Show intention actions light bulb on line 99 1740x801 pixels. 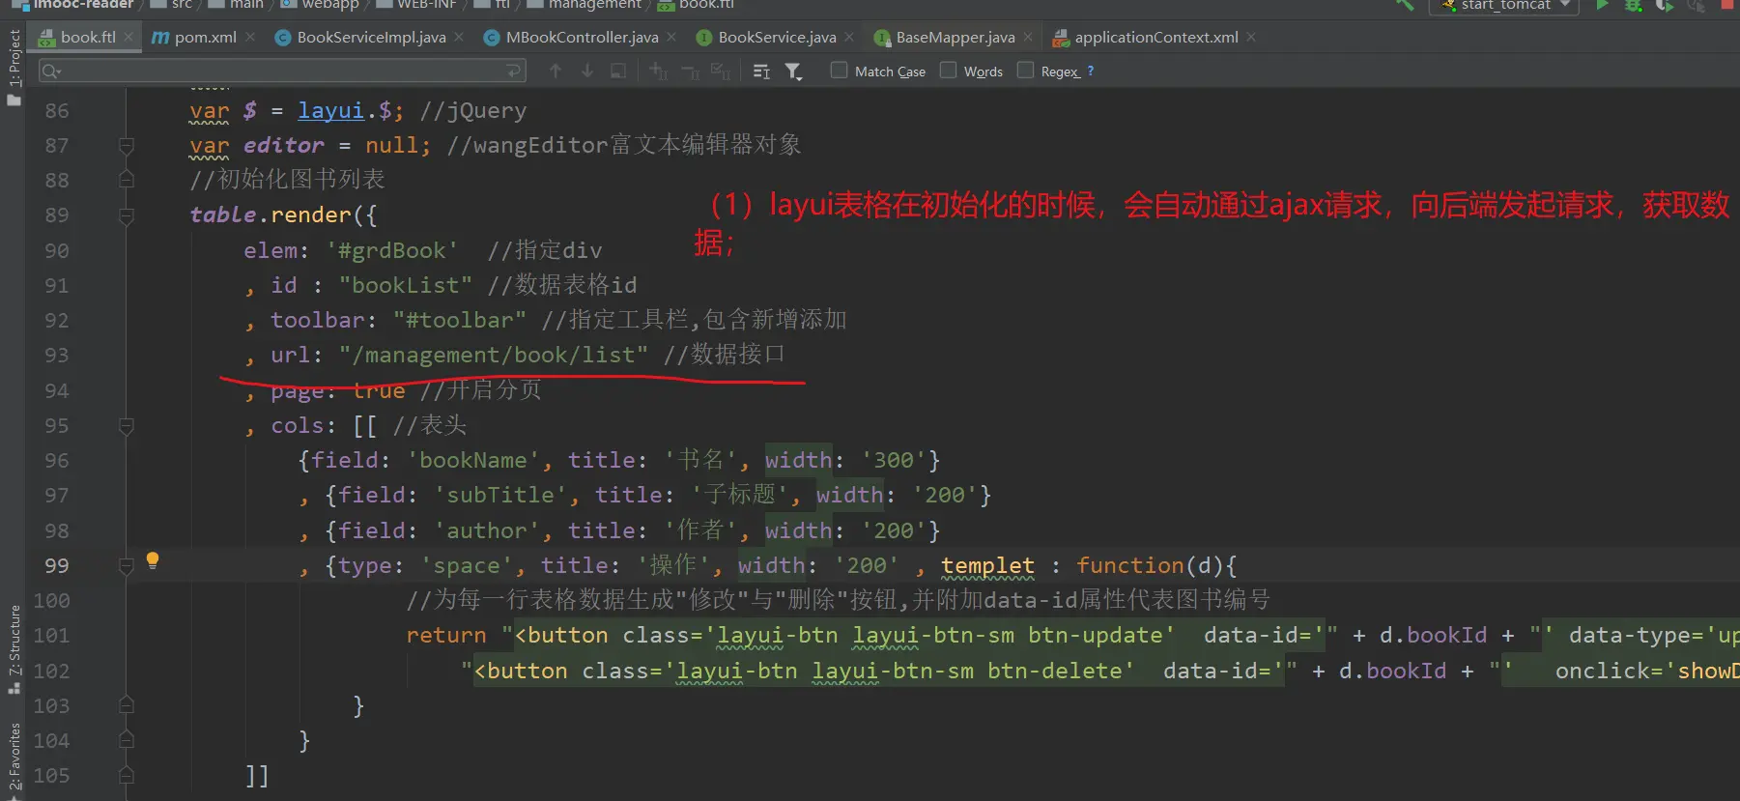pyautogui.click(x=152, y=560)
